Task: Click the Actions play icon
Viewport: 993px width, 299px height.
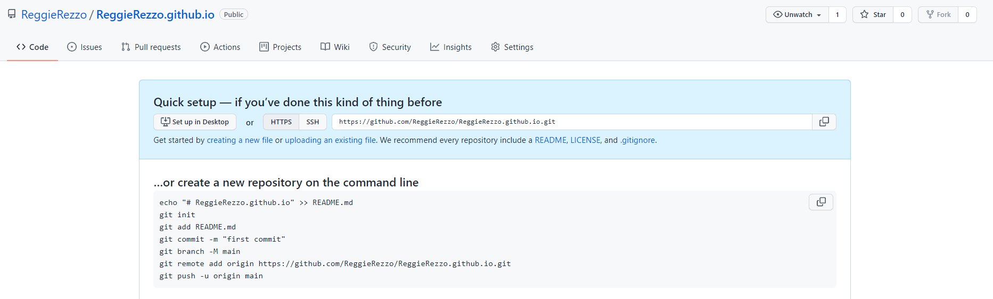Action: click(x=205, y=47)
